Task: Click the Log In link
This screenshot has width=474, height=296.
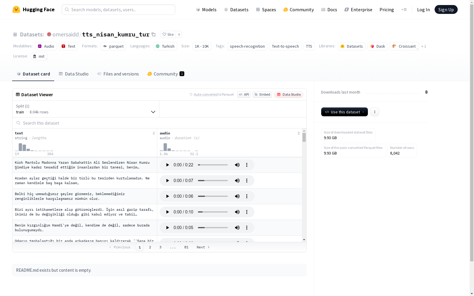Action: click(x=423, y=9)
